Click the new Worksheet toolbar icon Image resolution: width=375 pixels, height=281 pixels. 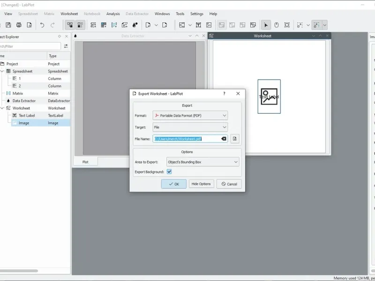(x=125, y=25)
